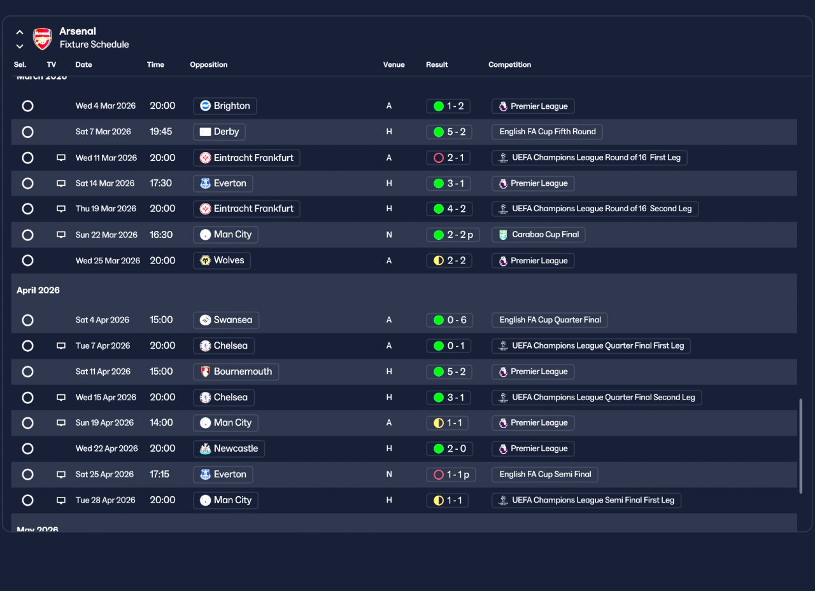Viewport: 815px width, 591px height.
Task: Click the Premier League logo on the Bournemouth row
Action: click(503, 372)
